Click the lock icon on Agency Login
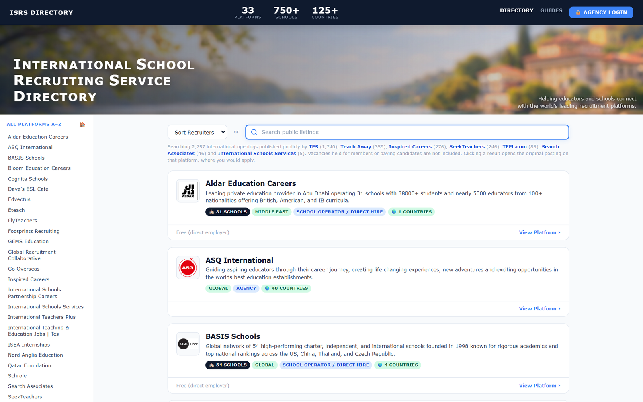This screenshot has height=402, width=643. (x=578, y=12)
